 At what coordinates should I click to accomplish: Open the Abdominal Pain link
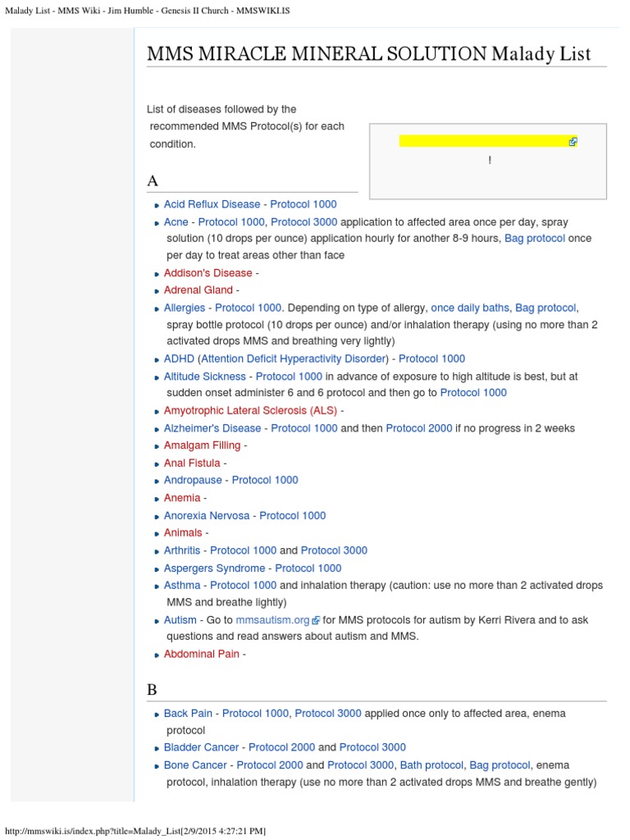coord(202,654)
